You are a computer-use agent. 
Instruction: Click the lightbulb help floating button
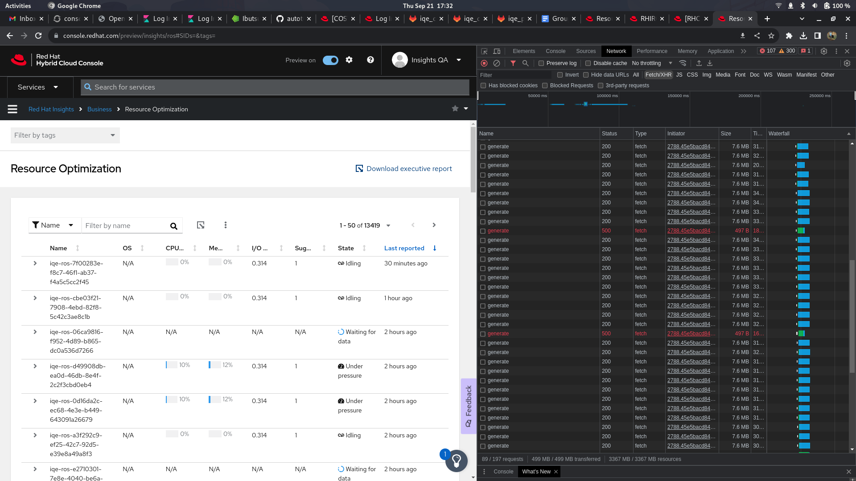click(x=457, y=461)
